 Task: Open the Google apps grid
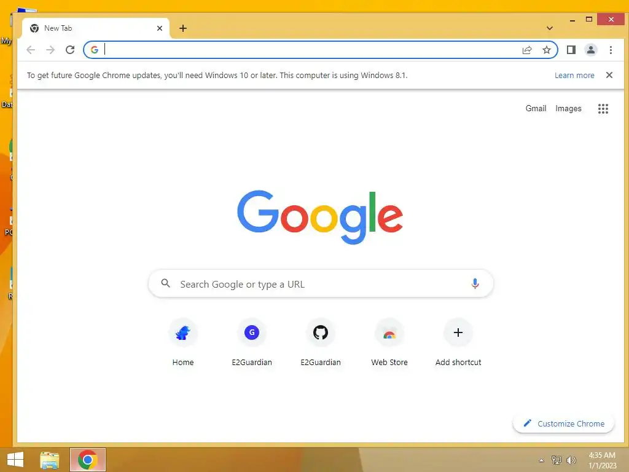pos(603,109)
